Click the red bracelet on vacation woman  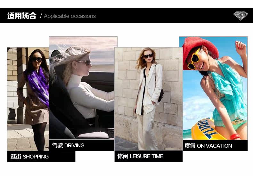click(235, 136)
